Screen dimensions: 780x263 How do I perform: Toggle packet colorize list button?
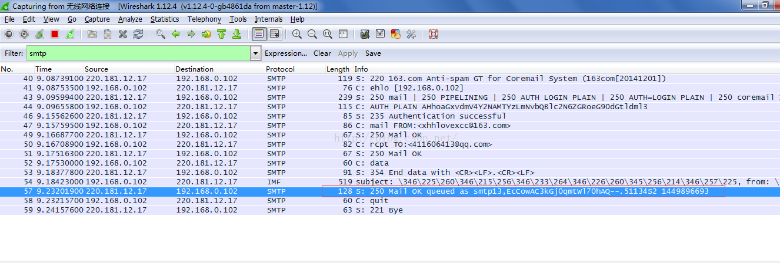click(x=259, y=34)
